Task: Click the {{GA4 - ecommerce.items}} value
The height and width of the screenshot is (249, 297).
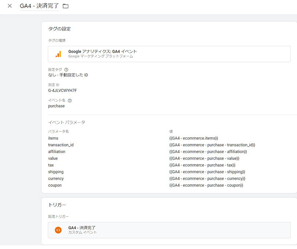Action: click(194, 138)
